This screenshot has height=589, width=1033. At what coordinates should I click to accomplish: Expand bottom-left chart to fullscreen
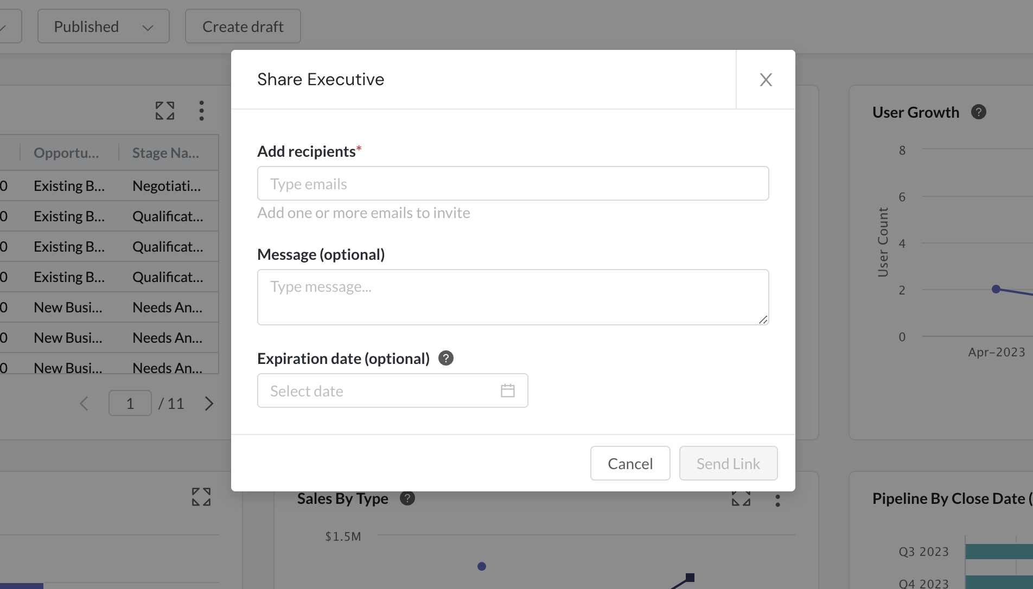pyautogui.click(x=201, y=497)
